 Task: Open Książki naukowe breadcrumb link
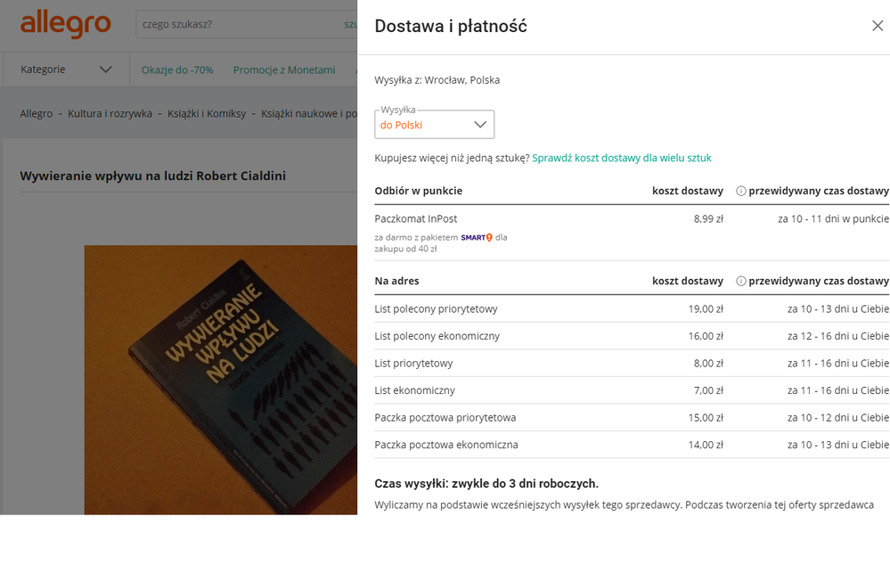pos(308,114)
